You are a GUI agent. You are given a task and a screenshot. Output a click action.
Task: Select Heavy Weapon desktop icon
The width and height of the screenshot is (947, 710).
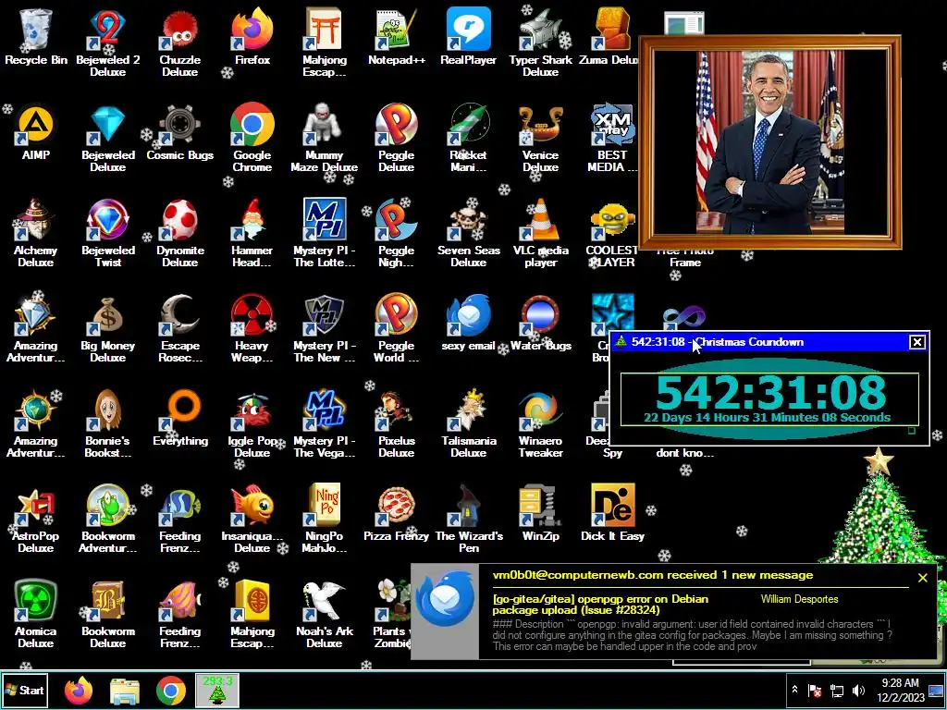click(252, 328)
